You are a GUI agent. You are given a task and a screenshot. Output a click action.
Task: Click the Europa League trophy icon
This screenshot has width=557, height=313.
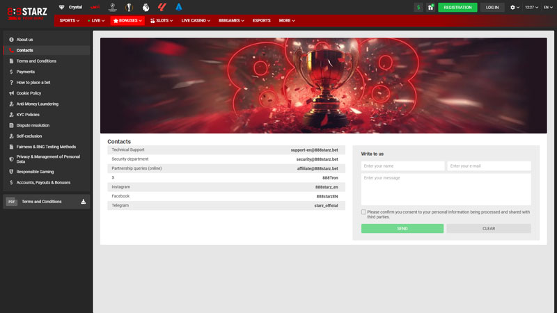pos(129,7)
